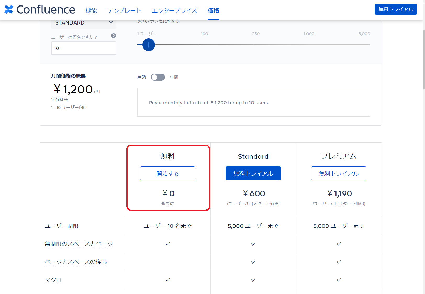
Task: Select the 価格 tab
Action: 213,11
